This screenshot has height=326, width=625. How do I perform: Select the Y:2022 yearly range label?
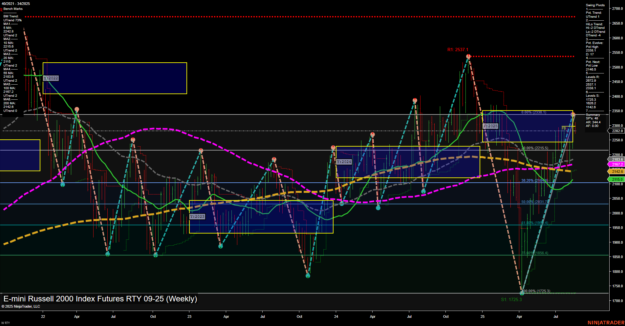(51, 78)
